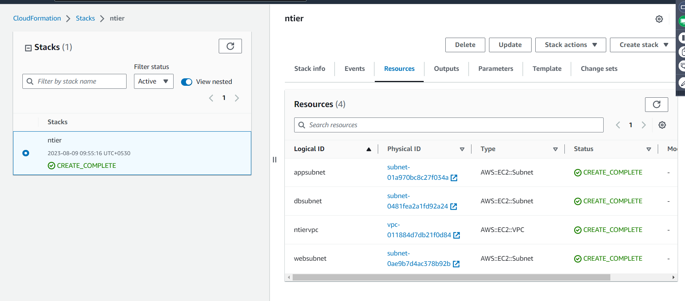Viewport: 685px width, 301px height.
Task: Go to previous page of Stacks list
Action: coord(211,98)
